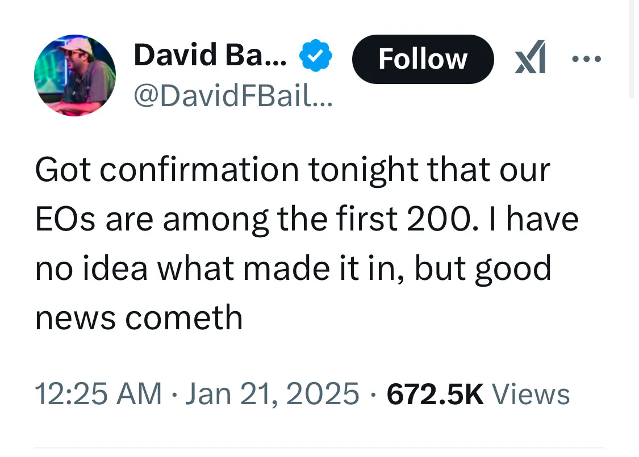Open the Grok xAI icon
The width and height of the screenshot is (639, 457).
point(529,58)
